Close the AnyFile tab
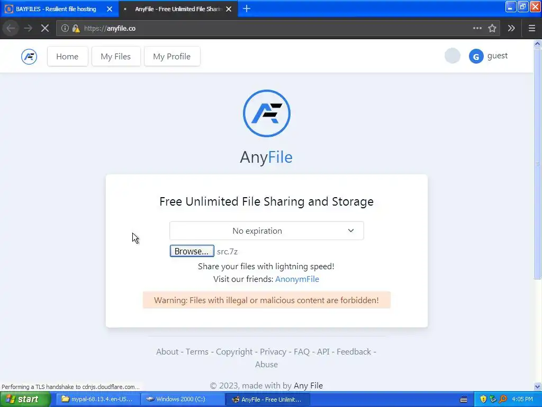The height and width of the screenshot is (407, 542). pyautogui.click(x=229, y=9)
